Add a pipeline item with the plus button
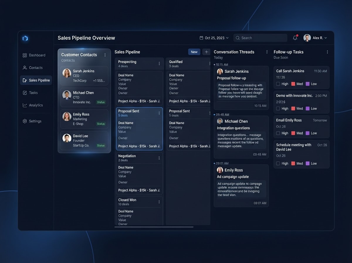This screenshot has width=352, height=263. (206, 52)
